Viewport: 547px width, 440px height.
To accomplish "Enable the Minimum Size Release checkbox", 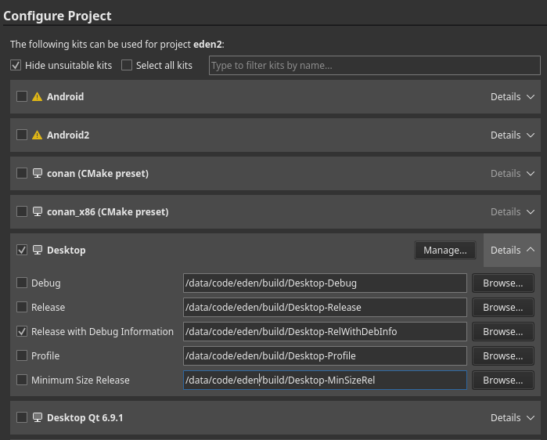I will point(22,380).
